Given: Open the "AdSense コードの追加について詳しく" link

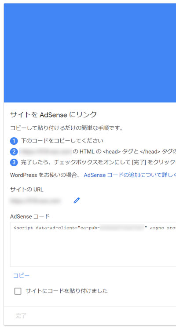Looking at the screenshot, I should 130,175.
